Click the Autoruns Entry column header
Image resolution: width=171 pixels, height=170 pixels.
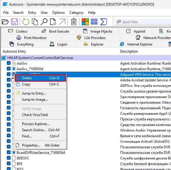(60, 51)
